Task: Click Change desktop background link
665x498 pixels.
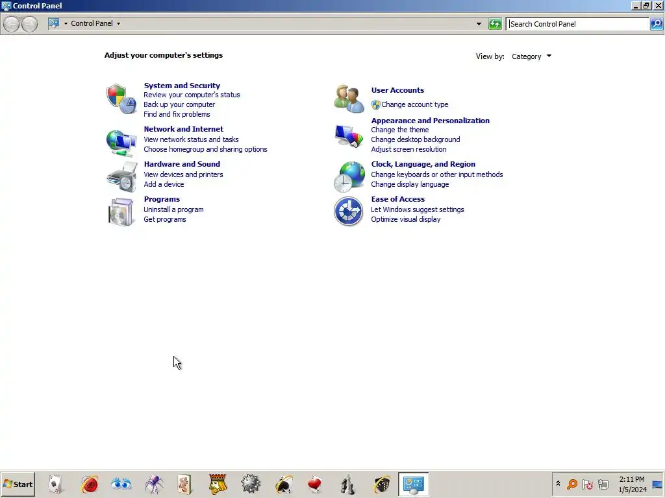Action: (x=415, y=139)
